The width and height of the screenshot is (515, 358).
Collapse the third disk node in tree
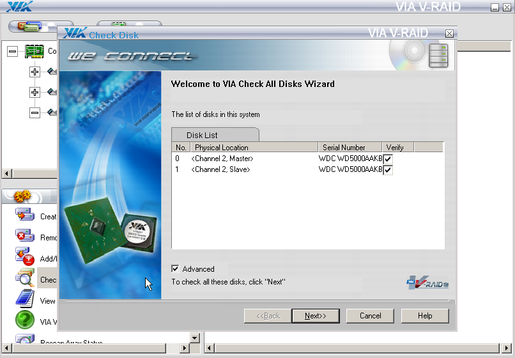point(35,113)
